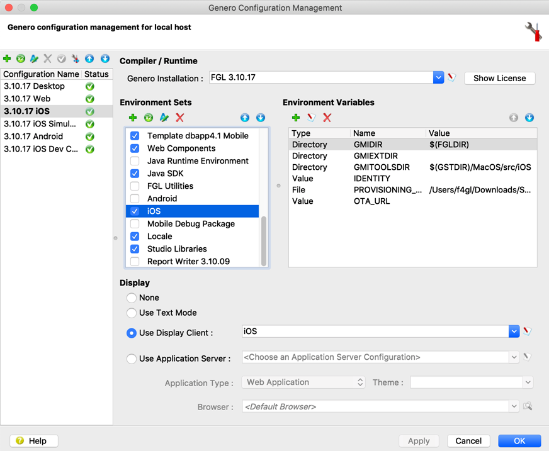Move environment variable down
This screenshot has height=451, width=549.
tap(529, 118)
